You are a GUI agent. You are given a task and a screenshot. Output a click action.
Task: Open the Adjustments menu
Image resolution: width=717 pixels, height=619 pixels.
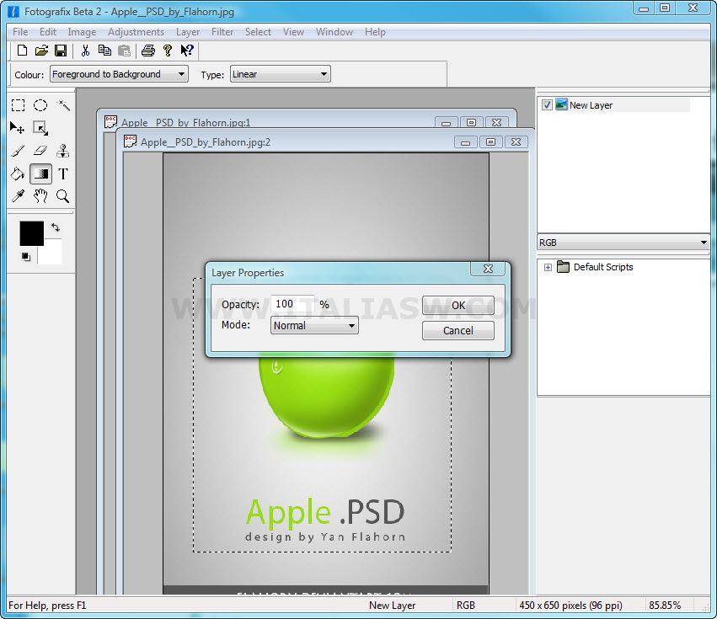(136, 32)
